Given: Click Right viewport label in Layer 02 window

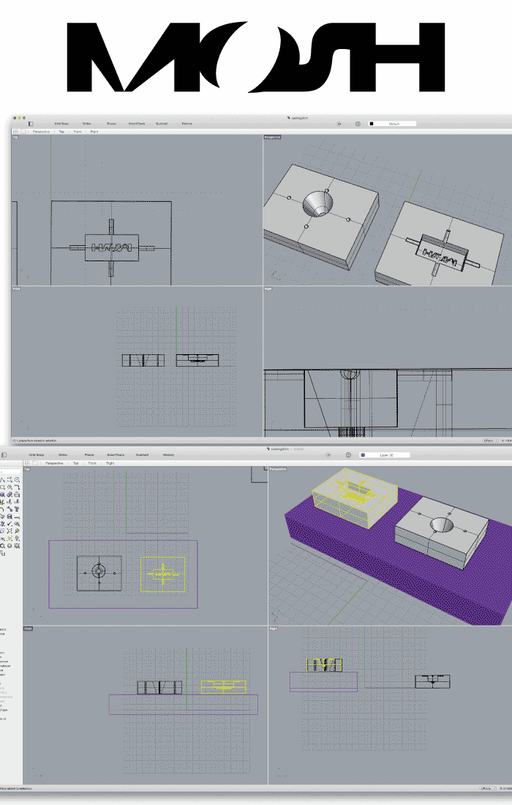Looking at the screenshot, I should [x=274, y=629].
